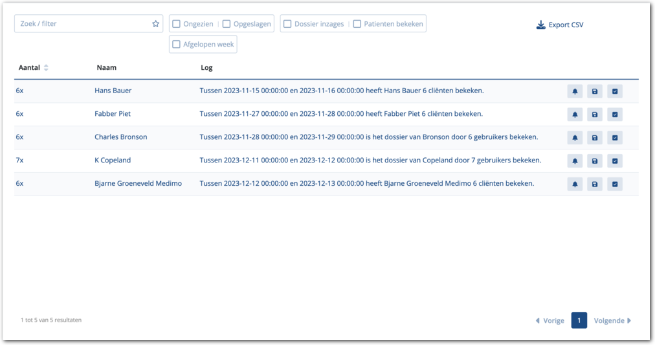Image resolution: width=655 pixels, height=345 pixels.
Task: Go back with the Vorige button
Action: point(550,320)
